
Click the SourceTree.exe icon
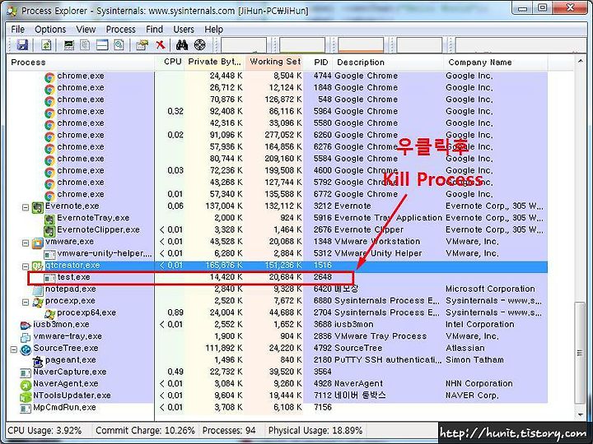(x=26, y=349)
